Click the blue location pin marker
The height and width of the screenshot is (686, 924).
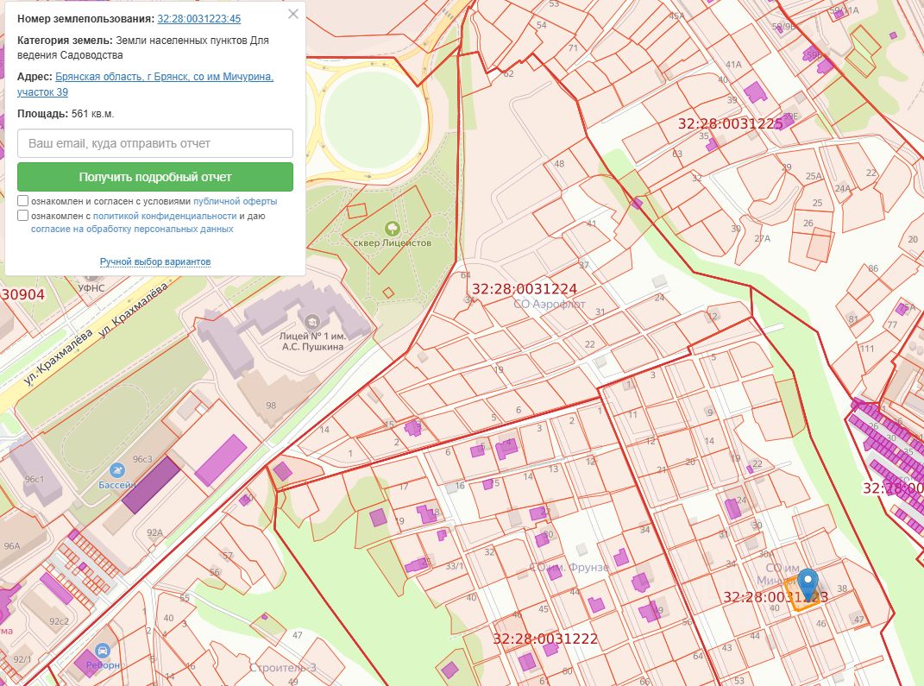point(808,584)
